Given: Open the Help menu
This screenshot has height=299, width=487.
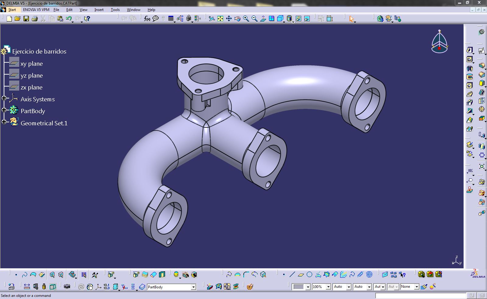Looking at the screenshot, I should pos(151,10).
